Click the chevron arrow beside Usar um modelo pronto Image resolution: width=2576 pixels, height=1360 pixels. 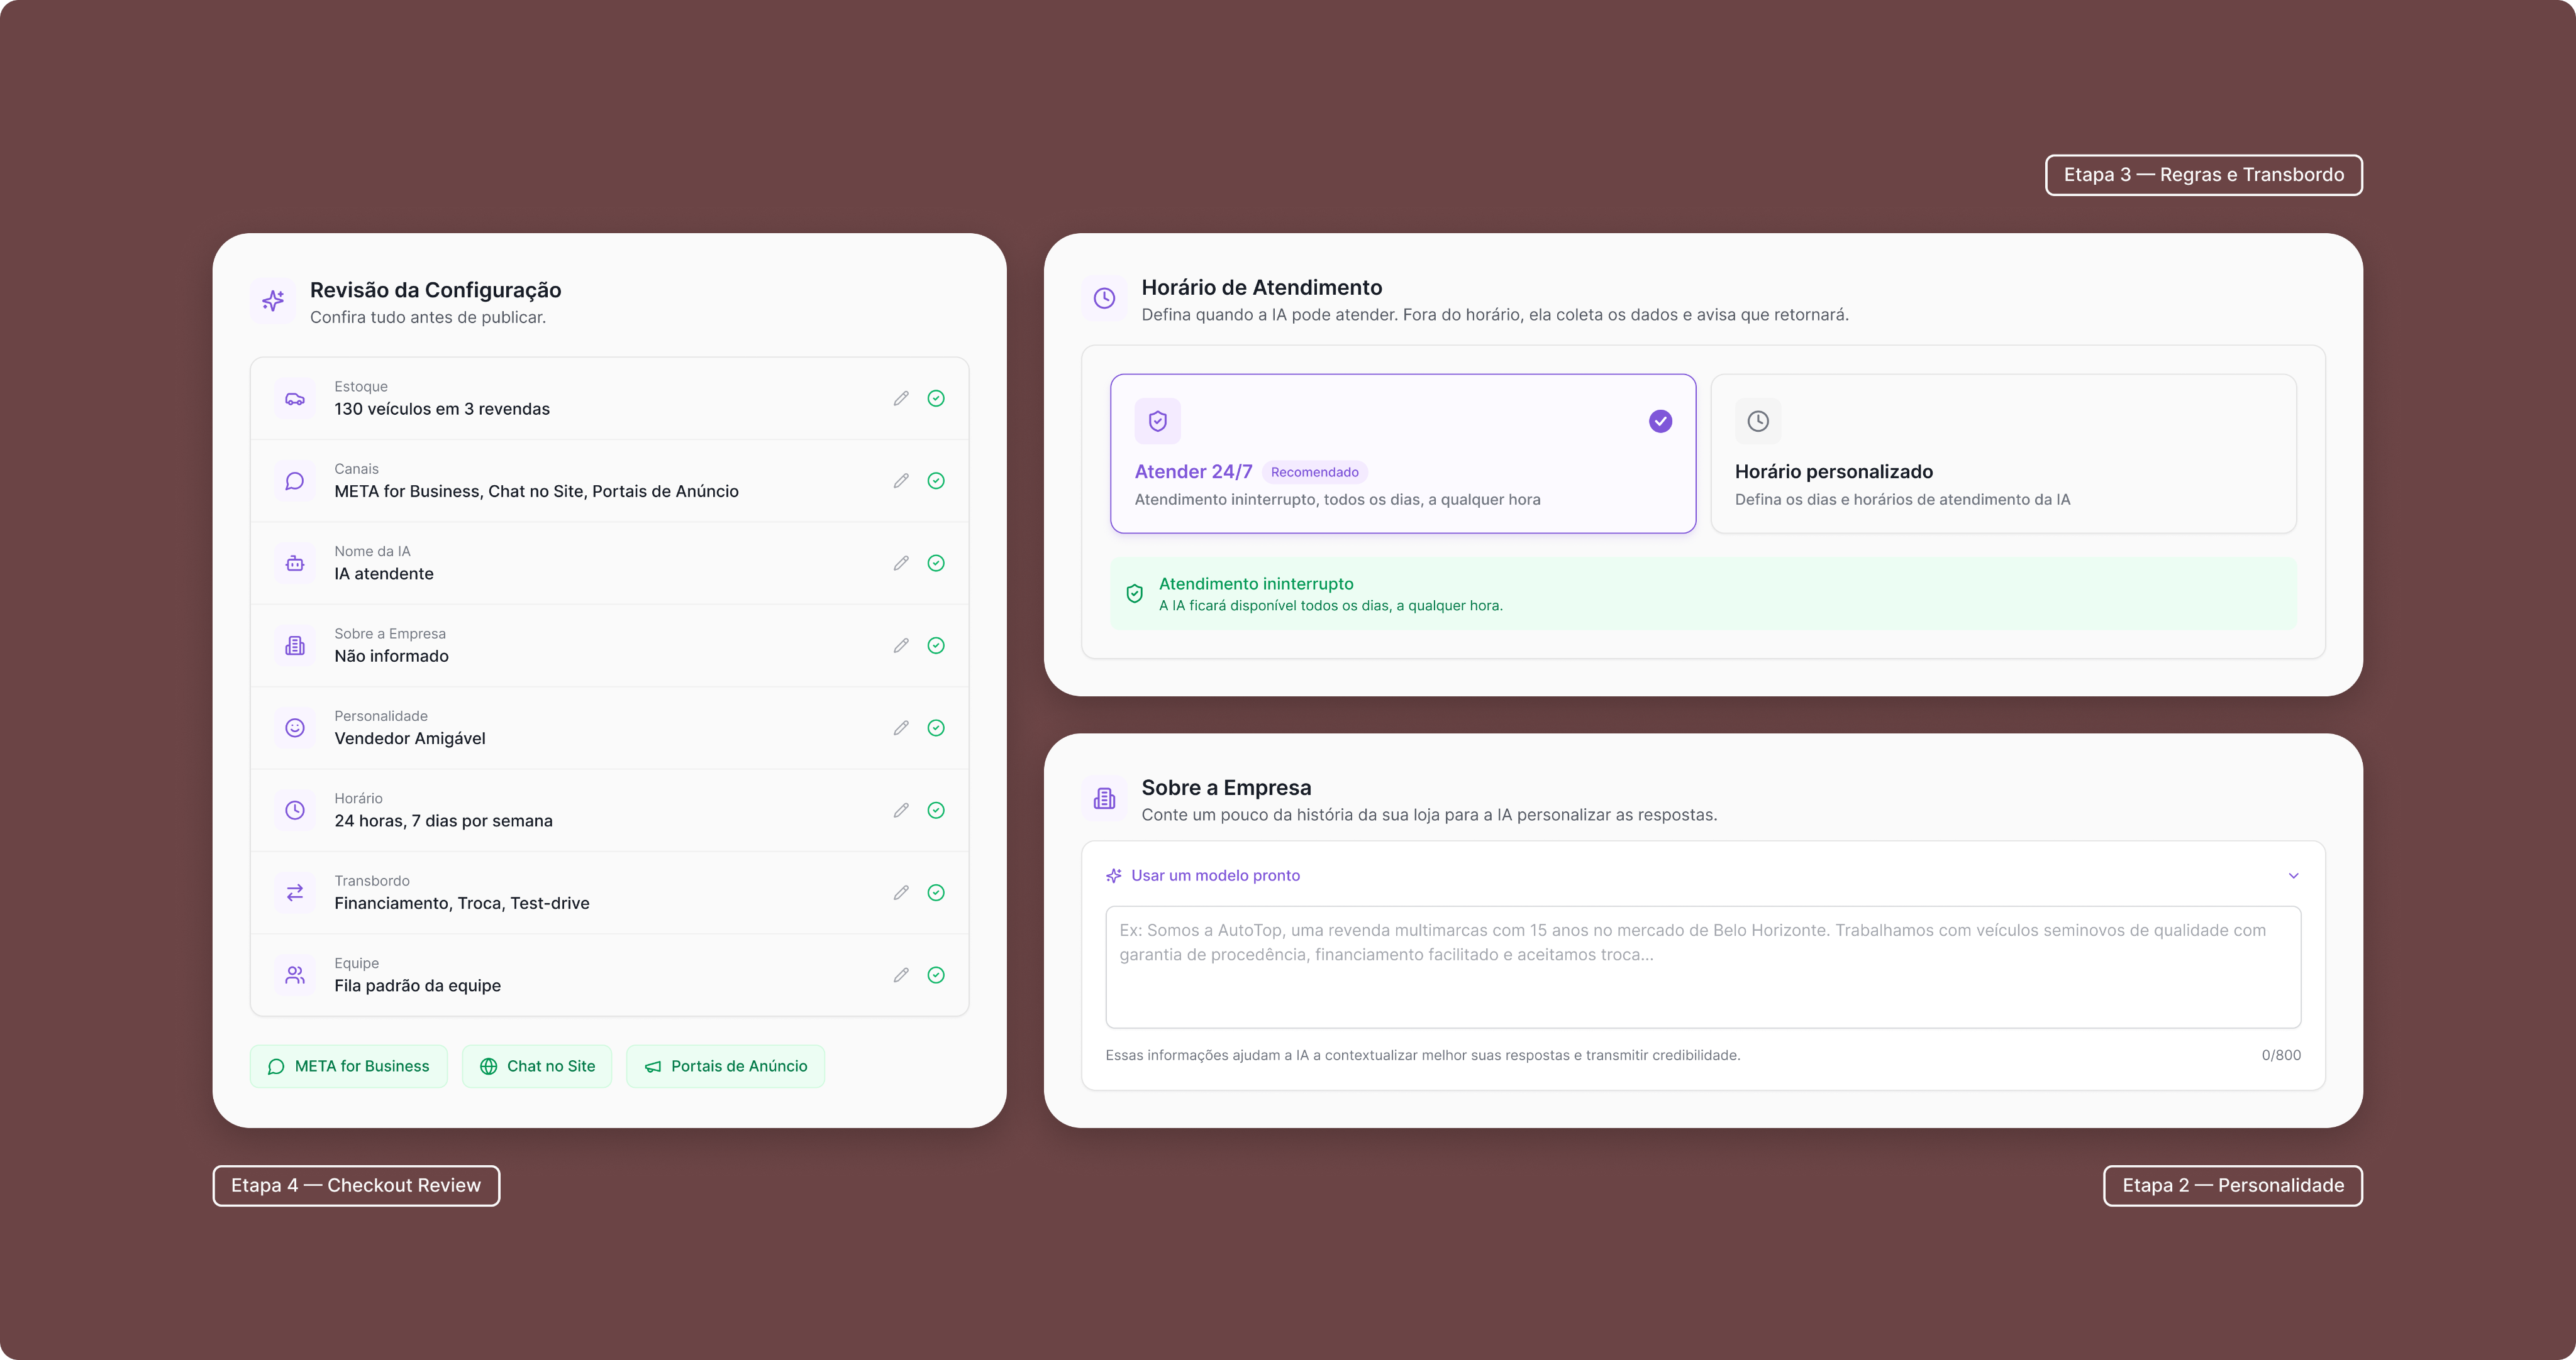2293,876
